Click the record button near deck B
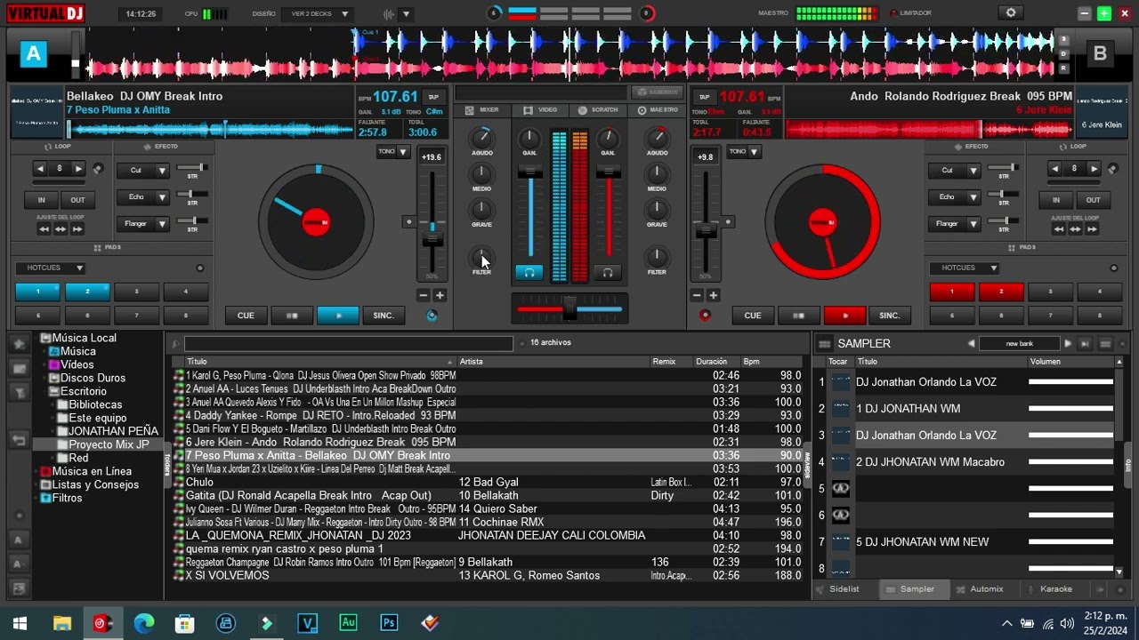 tap(705, 315)
